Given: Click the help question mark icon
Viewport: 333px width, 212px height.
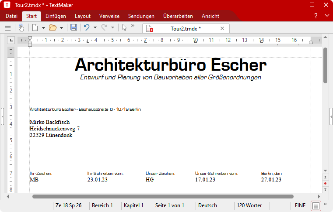Looking at the screenshot, I should pyautogui.click(x=316, y=16).
